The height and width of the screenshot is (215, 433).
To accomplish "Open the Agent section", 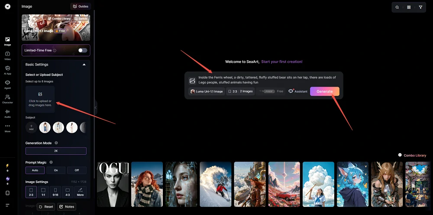I will pos(7,84).
